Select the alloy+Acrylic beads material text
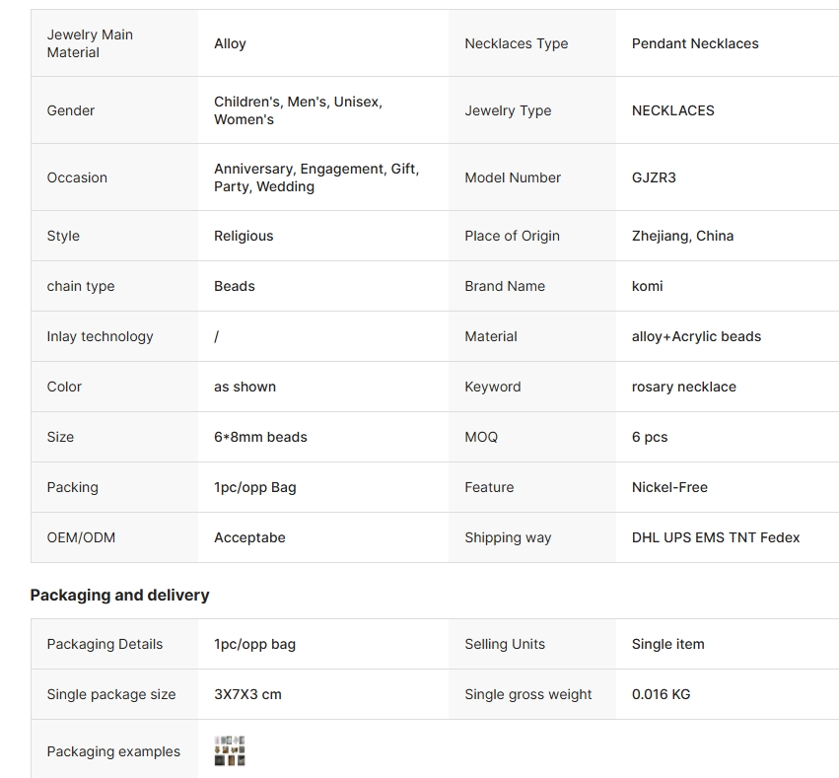839x778 pixels. (696, 336)
